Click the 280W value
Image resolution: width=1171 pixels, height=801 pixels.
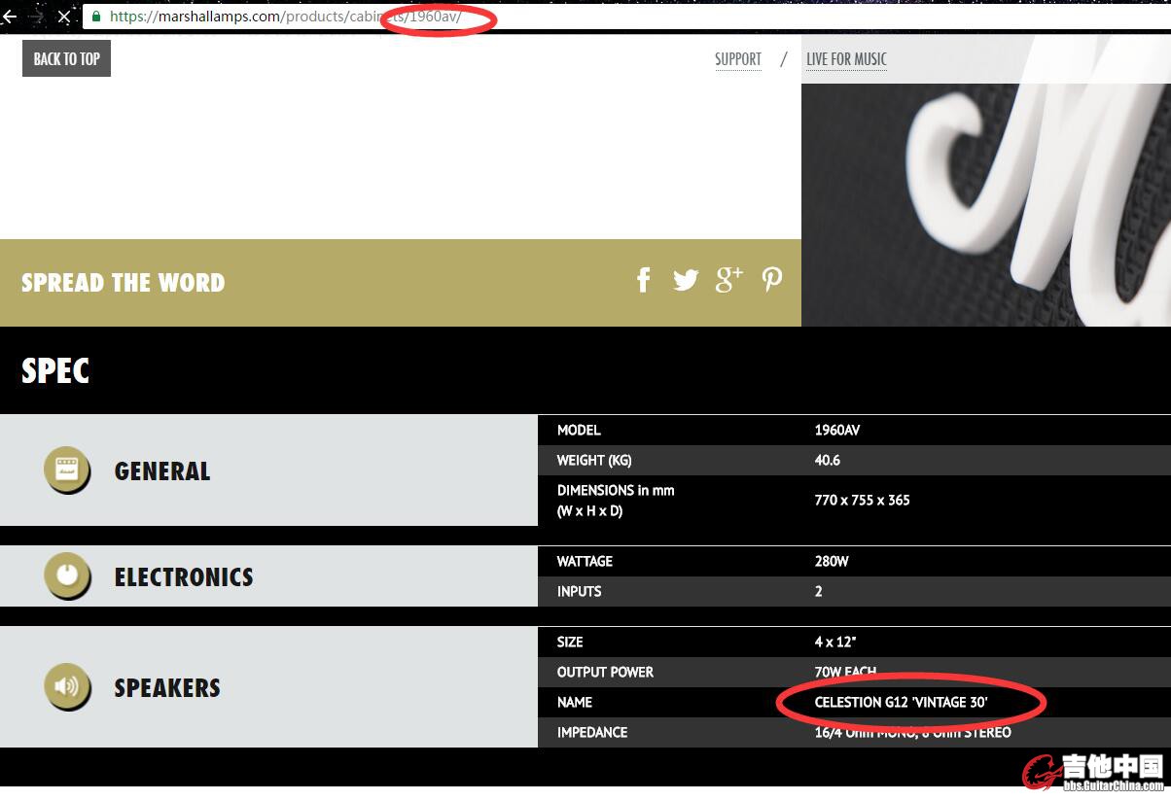(832, 561)
